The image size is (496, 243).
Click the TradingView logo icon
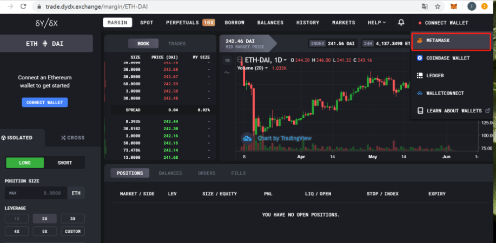[247, 138]
